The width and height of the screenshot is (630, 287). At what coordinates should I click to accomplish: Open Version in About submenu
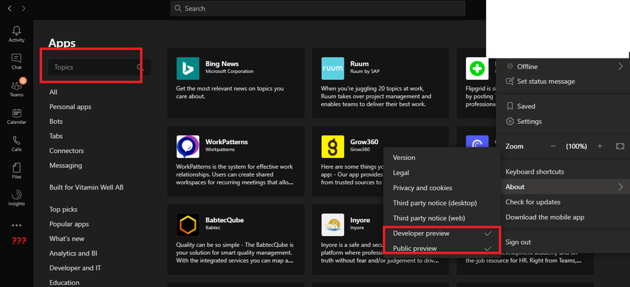tap(442, 157)
